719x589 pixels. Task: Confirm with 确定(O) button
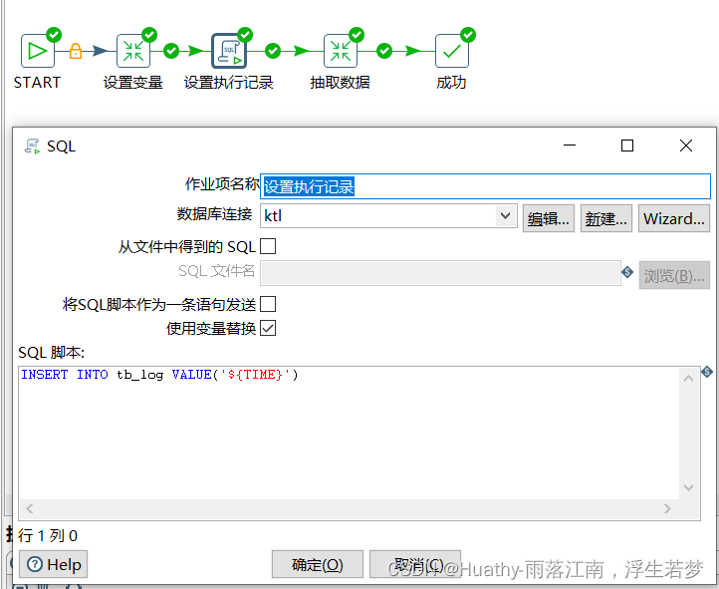318,564
